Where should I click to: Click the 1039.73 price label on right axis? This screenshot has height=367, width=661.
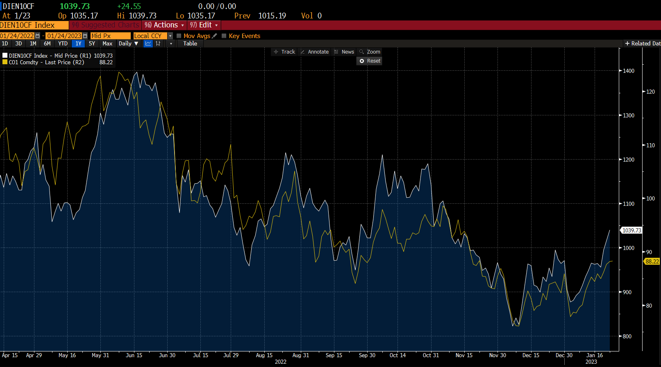coord(631,230)
